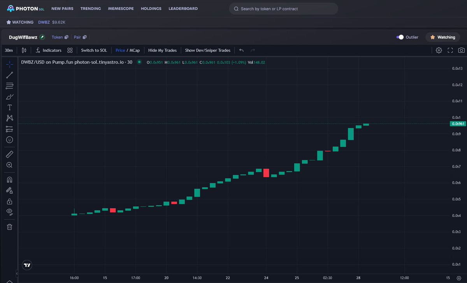Toggle stay in drawing mode

pyautogui.click(x=10, y=190)
